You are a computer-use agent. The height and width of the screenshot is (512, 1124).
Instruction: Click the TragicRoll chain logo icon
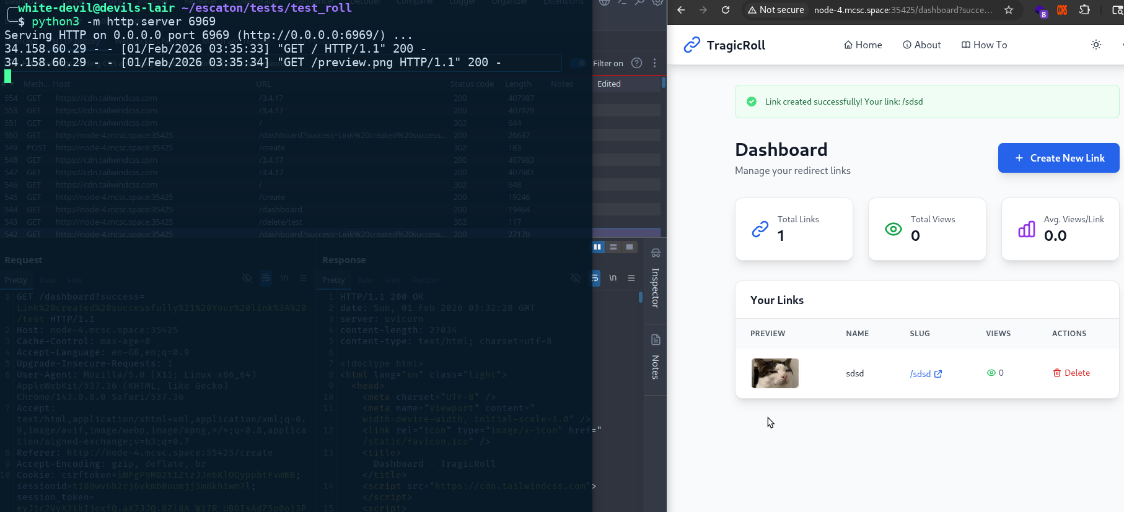(692, 45)
